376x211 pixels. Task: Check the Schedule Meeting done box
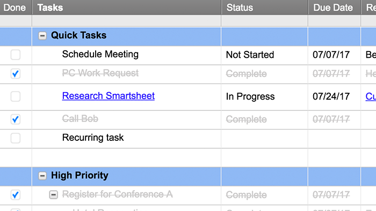click(x=16, y=55)
